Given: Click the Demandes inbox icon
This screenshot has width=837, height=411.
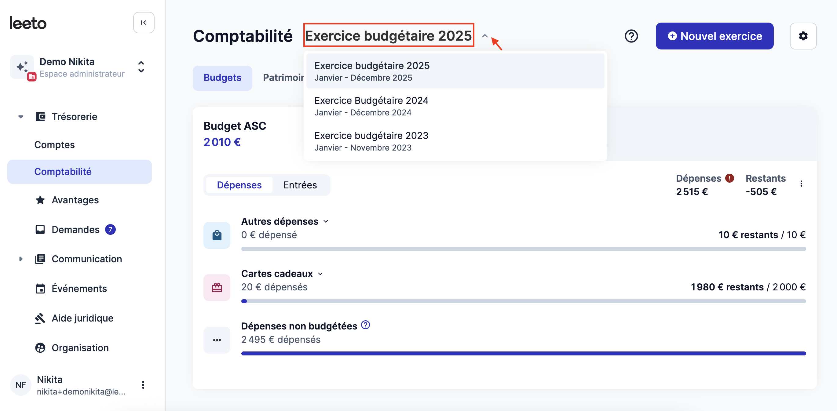Looking at the screenshot, I should tap(40, 230).
